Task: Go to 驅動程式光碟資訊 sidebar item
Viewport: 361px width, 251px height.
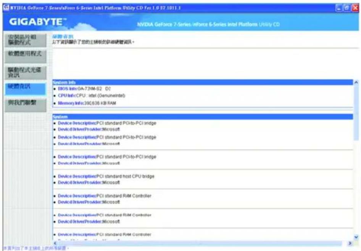Action: point(26,73)
